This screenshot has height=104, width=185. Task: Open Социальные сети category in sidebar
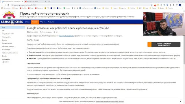[x=8, y=34]
